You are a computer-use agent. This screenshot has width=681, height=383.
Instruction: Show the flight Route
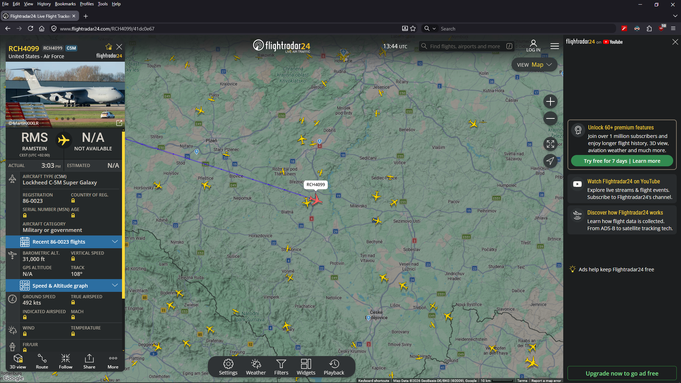42,361
